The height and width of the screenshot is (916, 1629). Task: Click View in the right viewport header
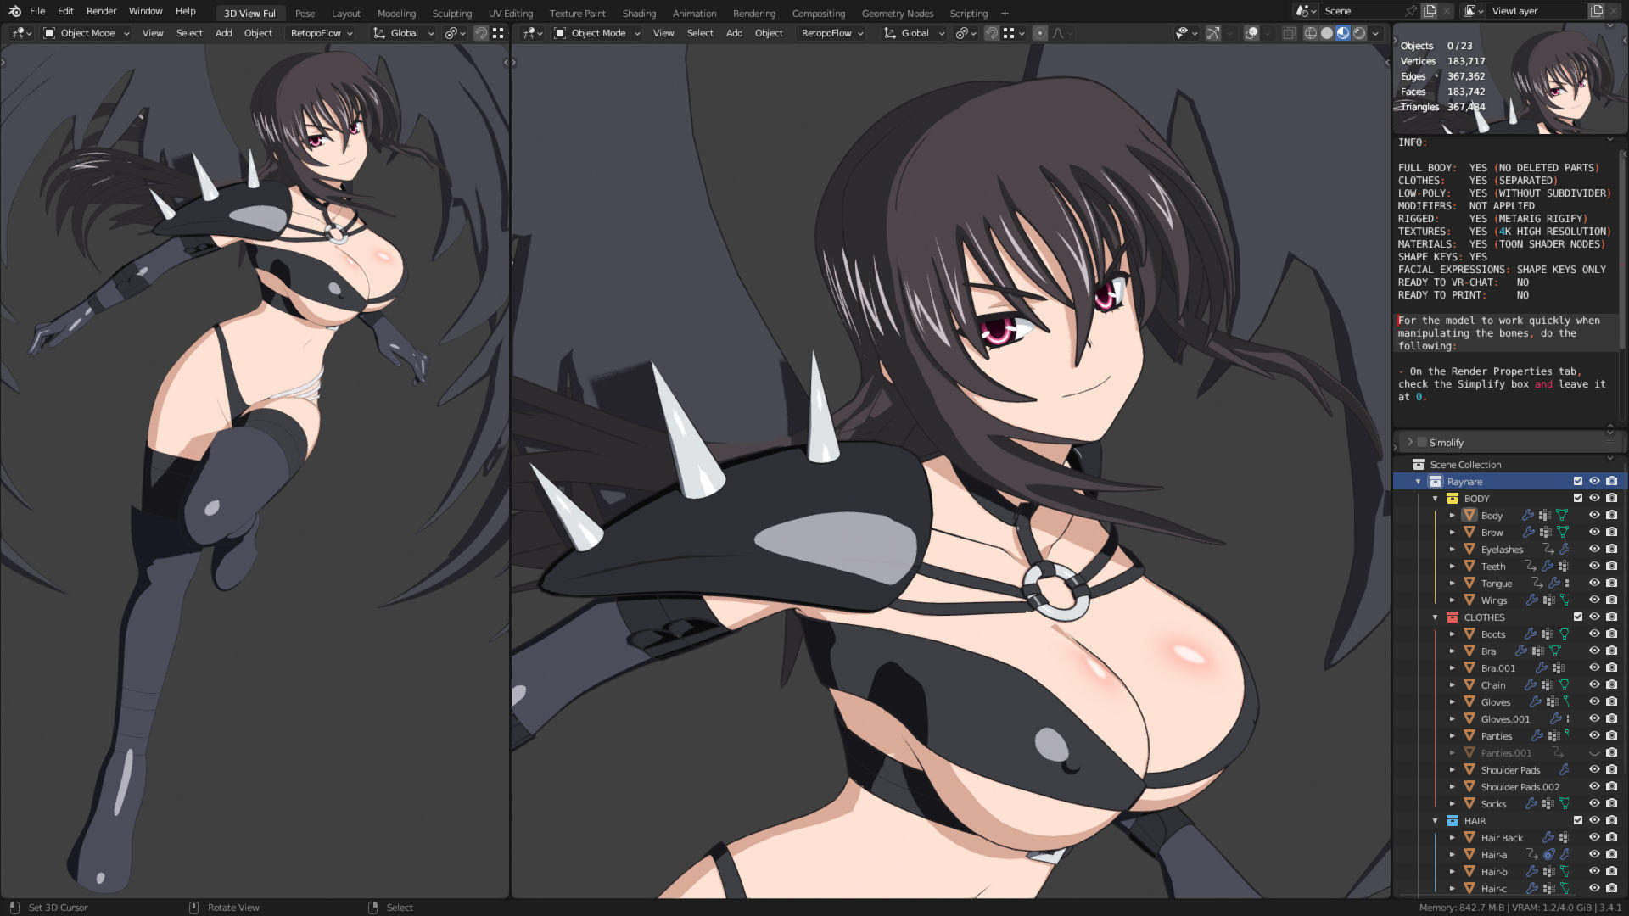point(663,33)
